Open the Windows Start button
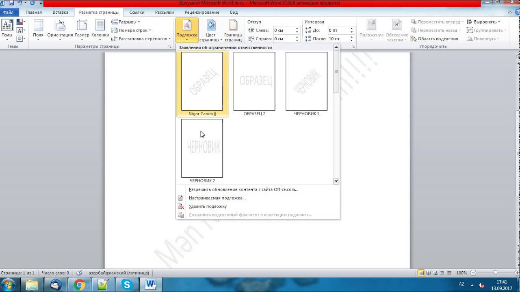Image resolution: width=520 pixels, height=292 pixels. (x=8, y=285)
